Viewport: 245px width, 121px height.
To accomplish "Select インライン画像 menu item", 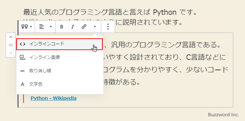I will coord(60,57).
